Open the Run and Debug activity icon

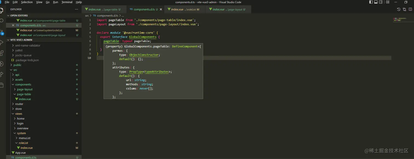tap(2, 42)
